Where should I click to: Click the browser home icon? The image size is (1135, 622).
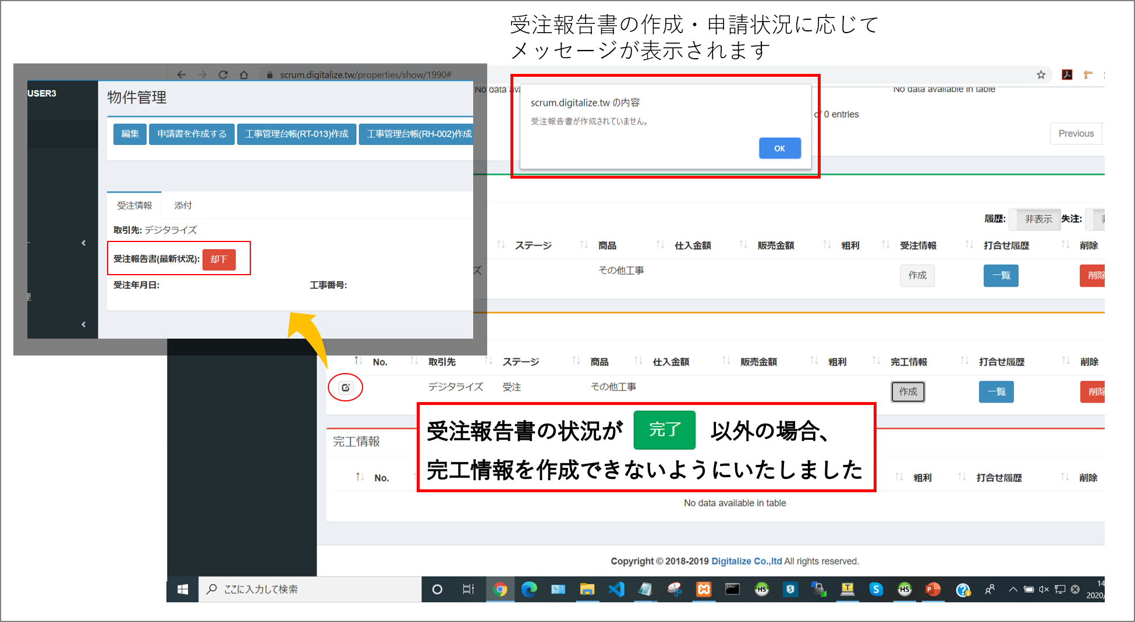pos(244,74)
